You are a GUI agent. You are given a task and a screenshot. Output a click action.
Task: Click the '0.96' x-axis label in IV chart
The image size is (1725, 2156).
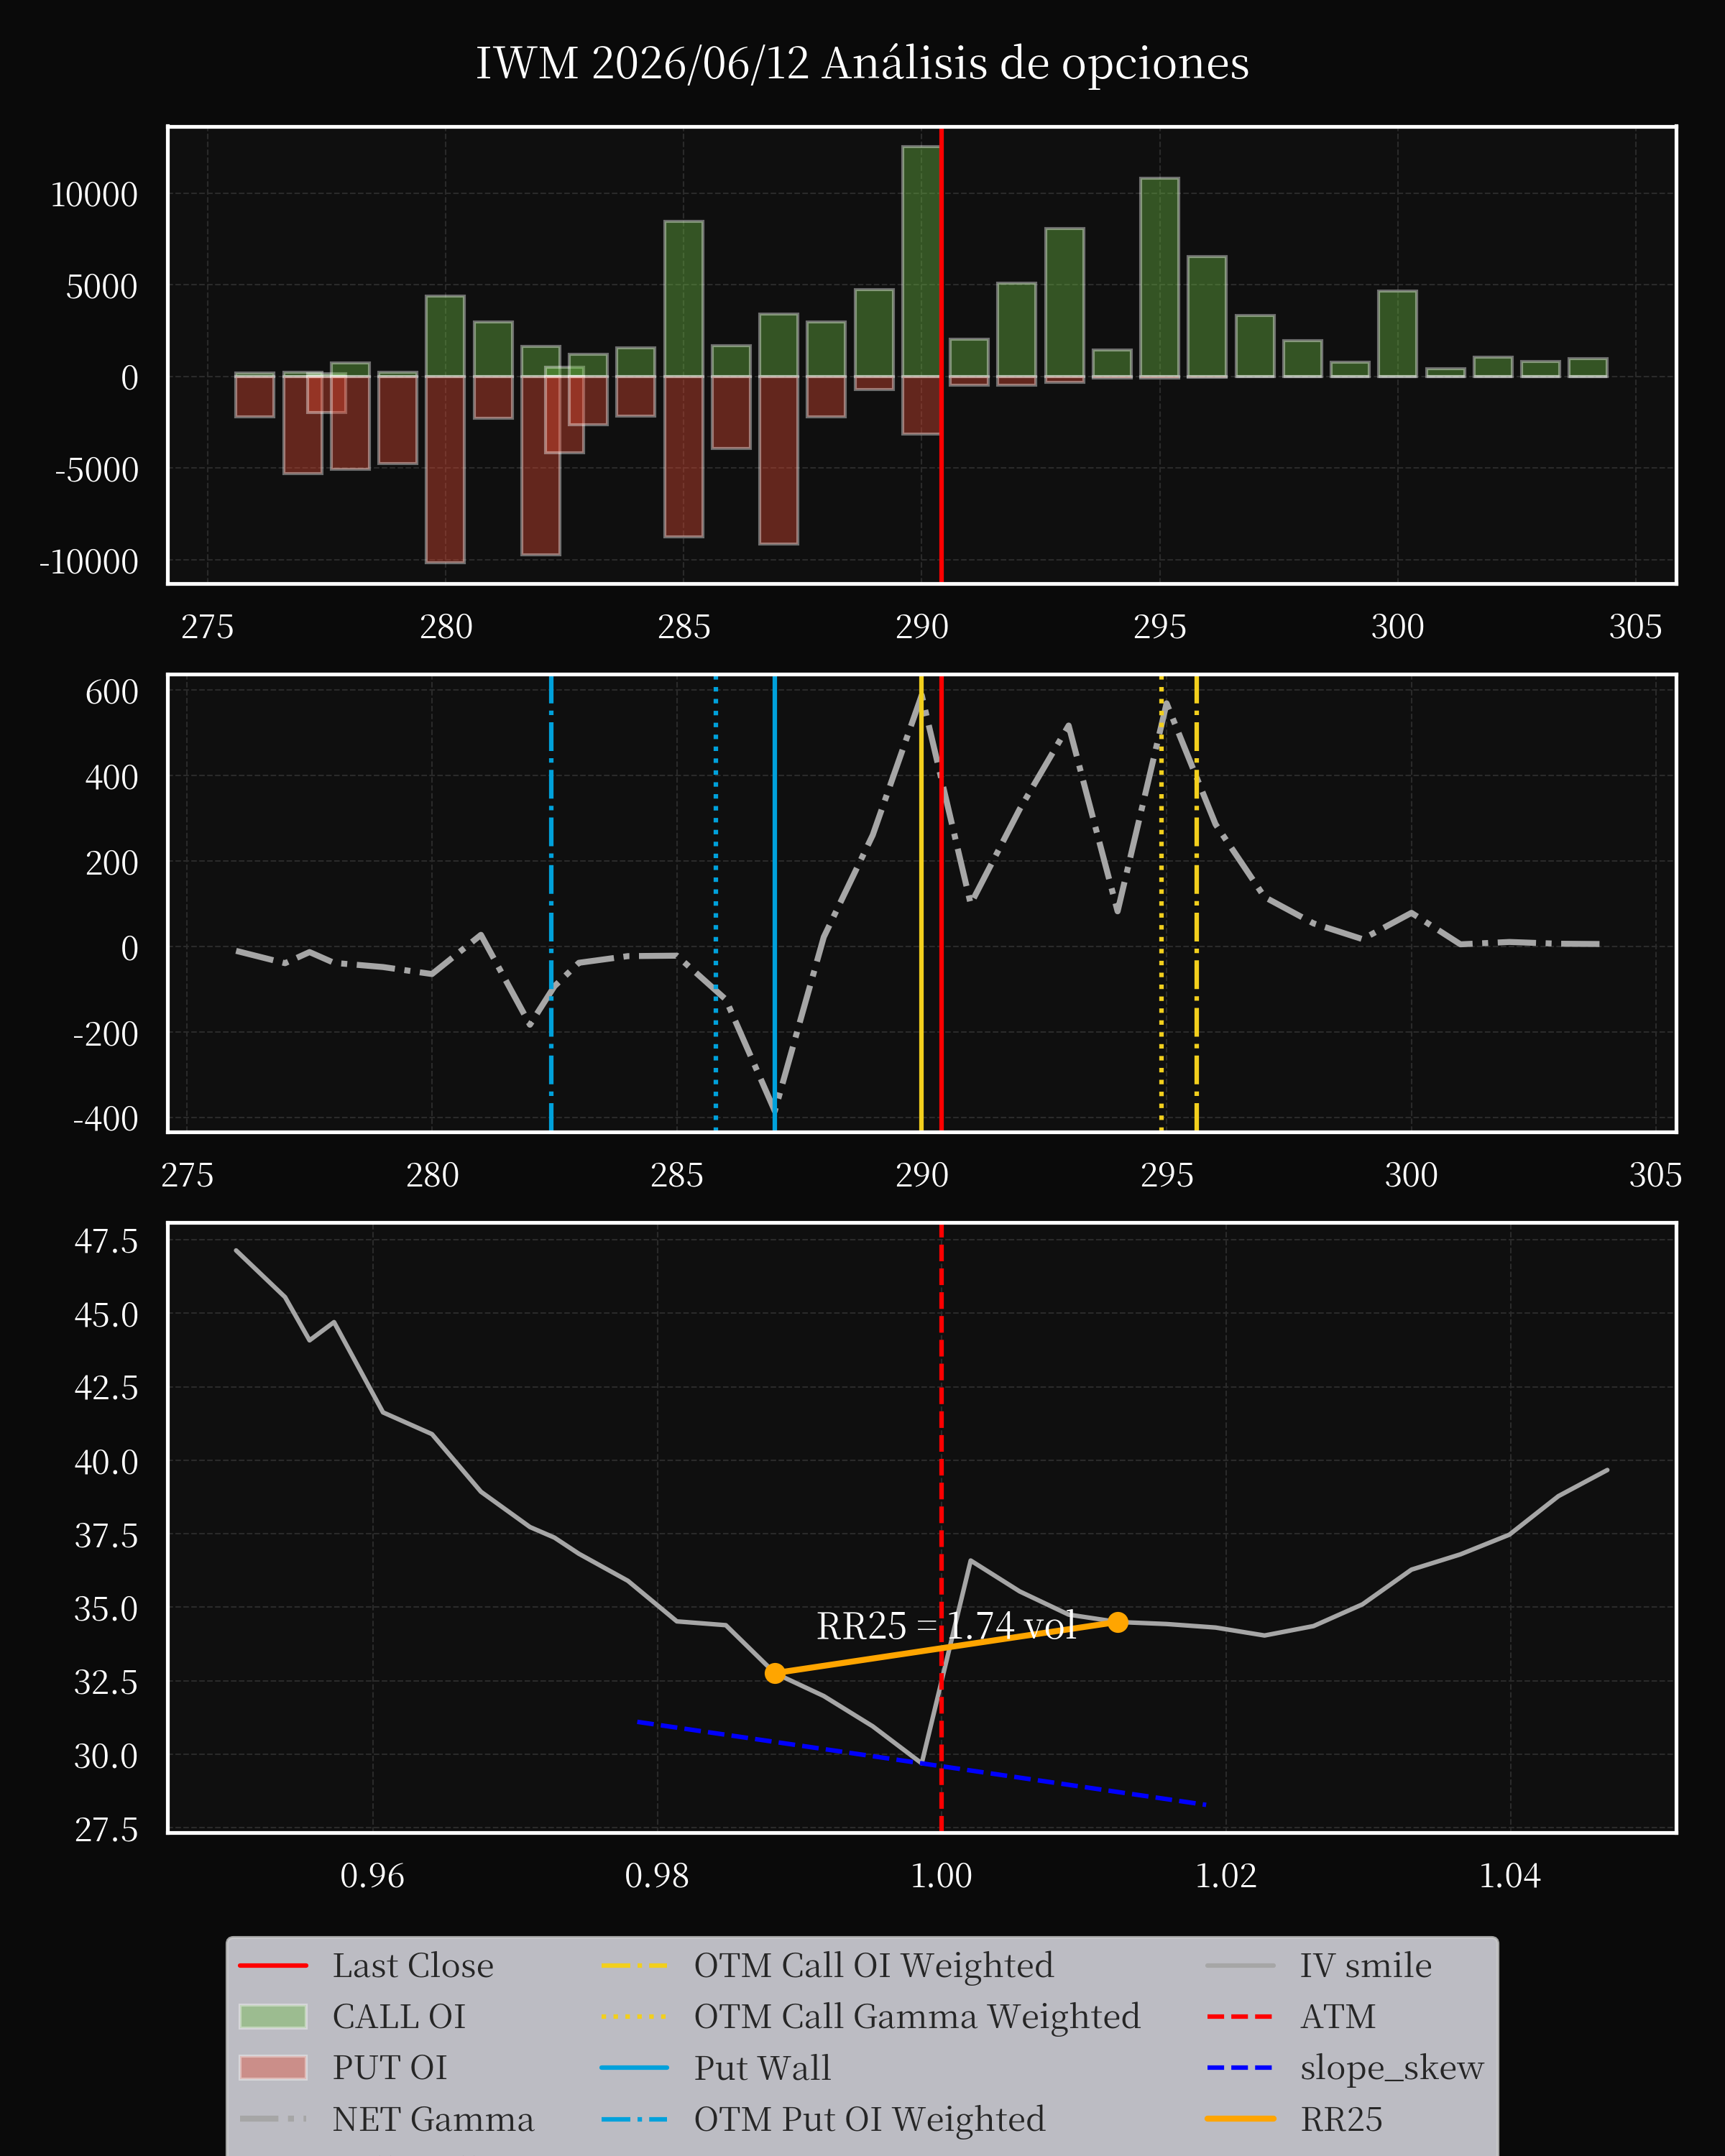click(x=372, y=1875)
